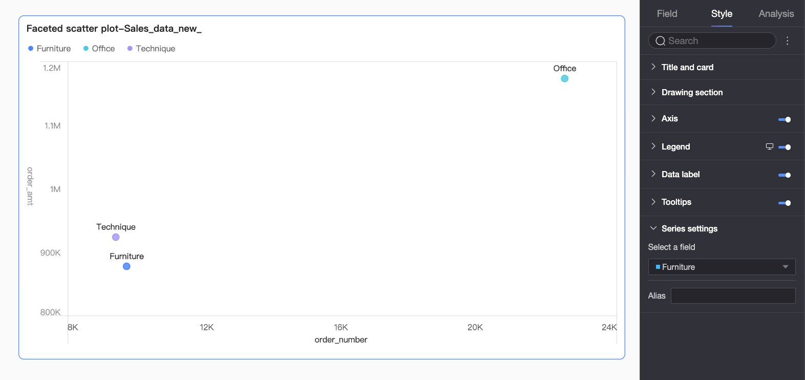Switch to the Field tab
The height and width of the screenshot is (380, 805).
[x=667, y=14]
